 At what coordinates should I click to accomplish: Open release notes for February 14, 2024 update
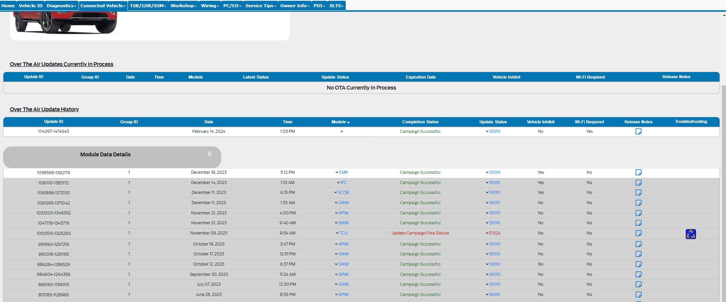coord(638,131)
